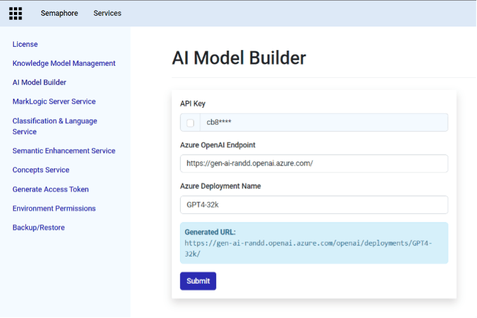Open the Semaphore menu

59,13
